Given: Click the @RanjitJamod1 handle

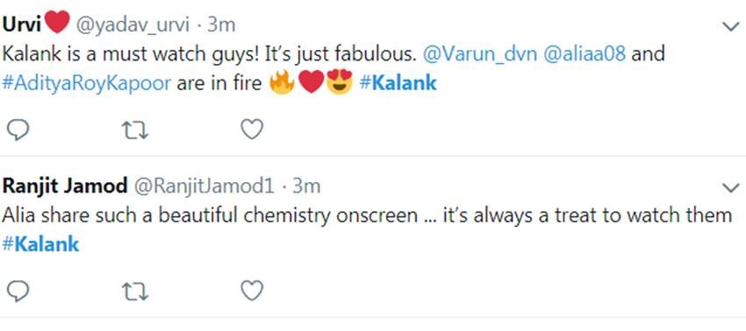Looking at the screenshot, I should point(205,187).
